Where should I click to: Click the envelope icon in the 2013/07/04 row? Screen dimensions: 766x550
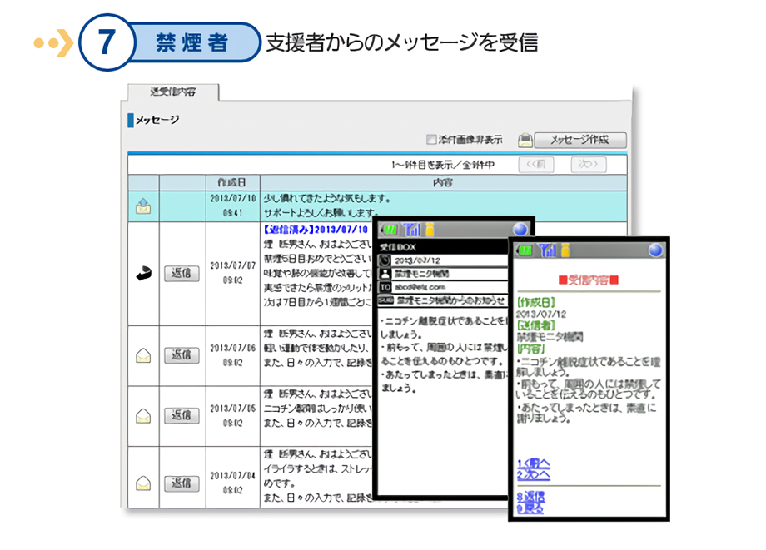click(x=143, y=483)
